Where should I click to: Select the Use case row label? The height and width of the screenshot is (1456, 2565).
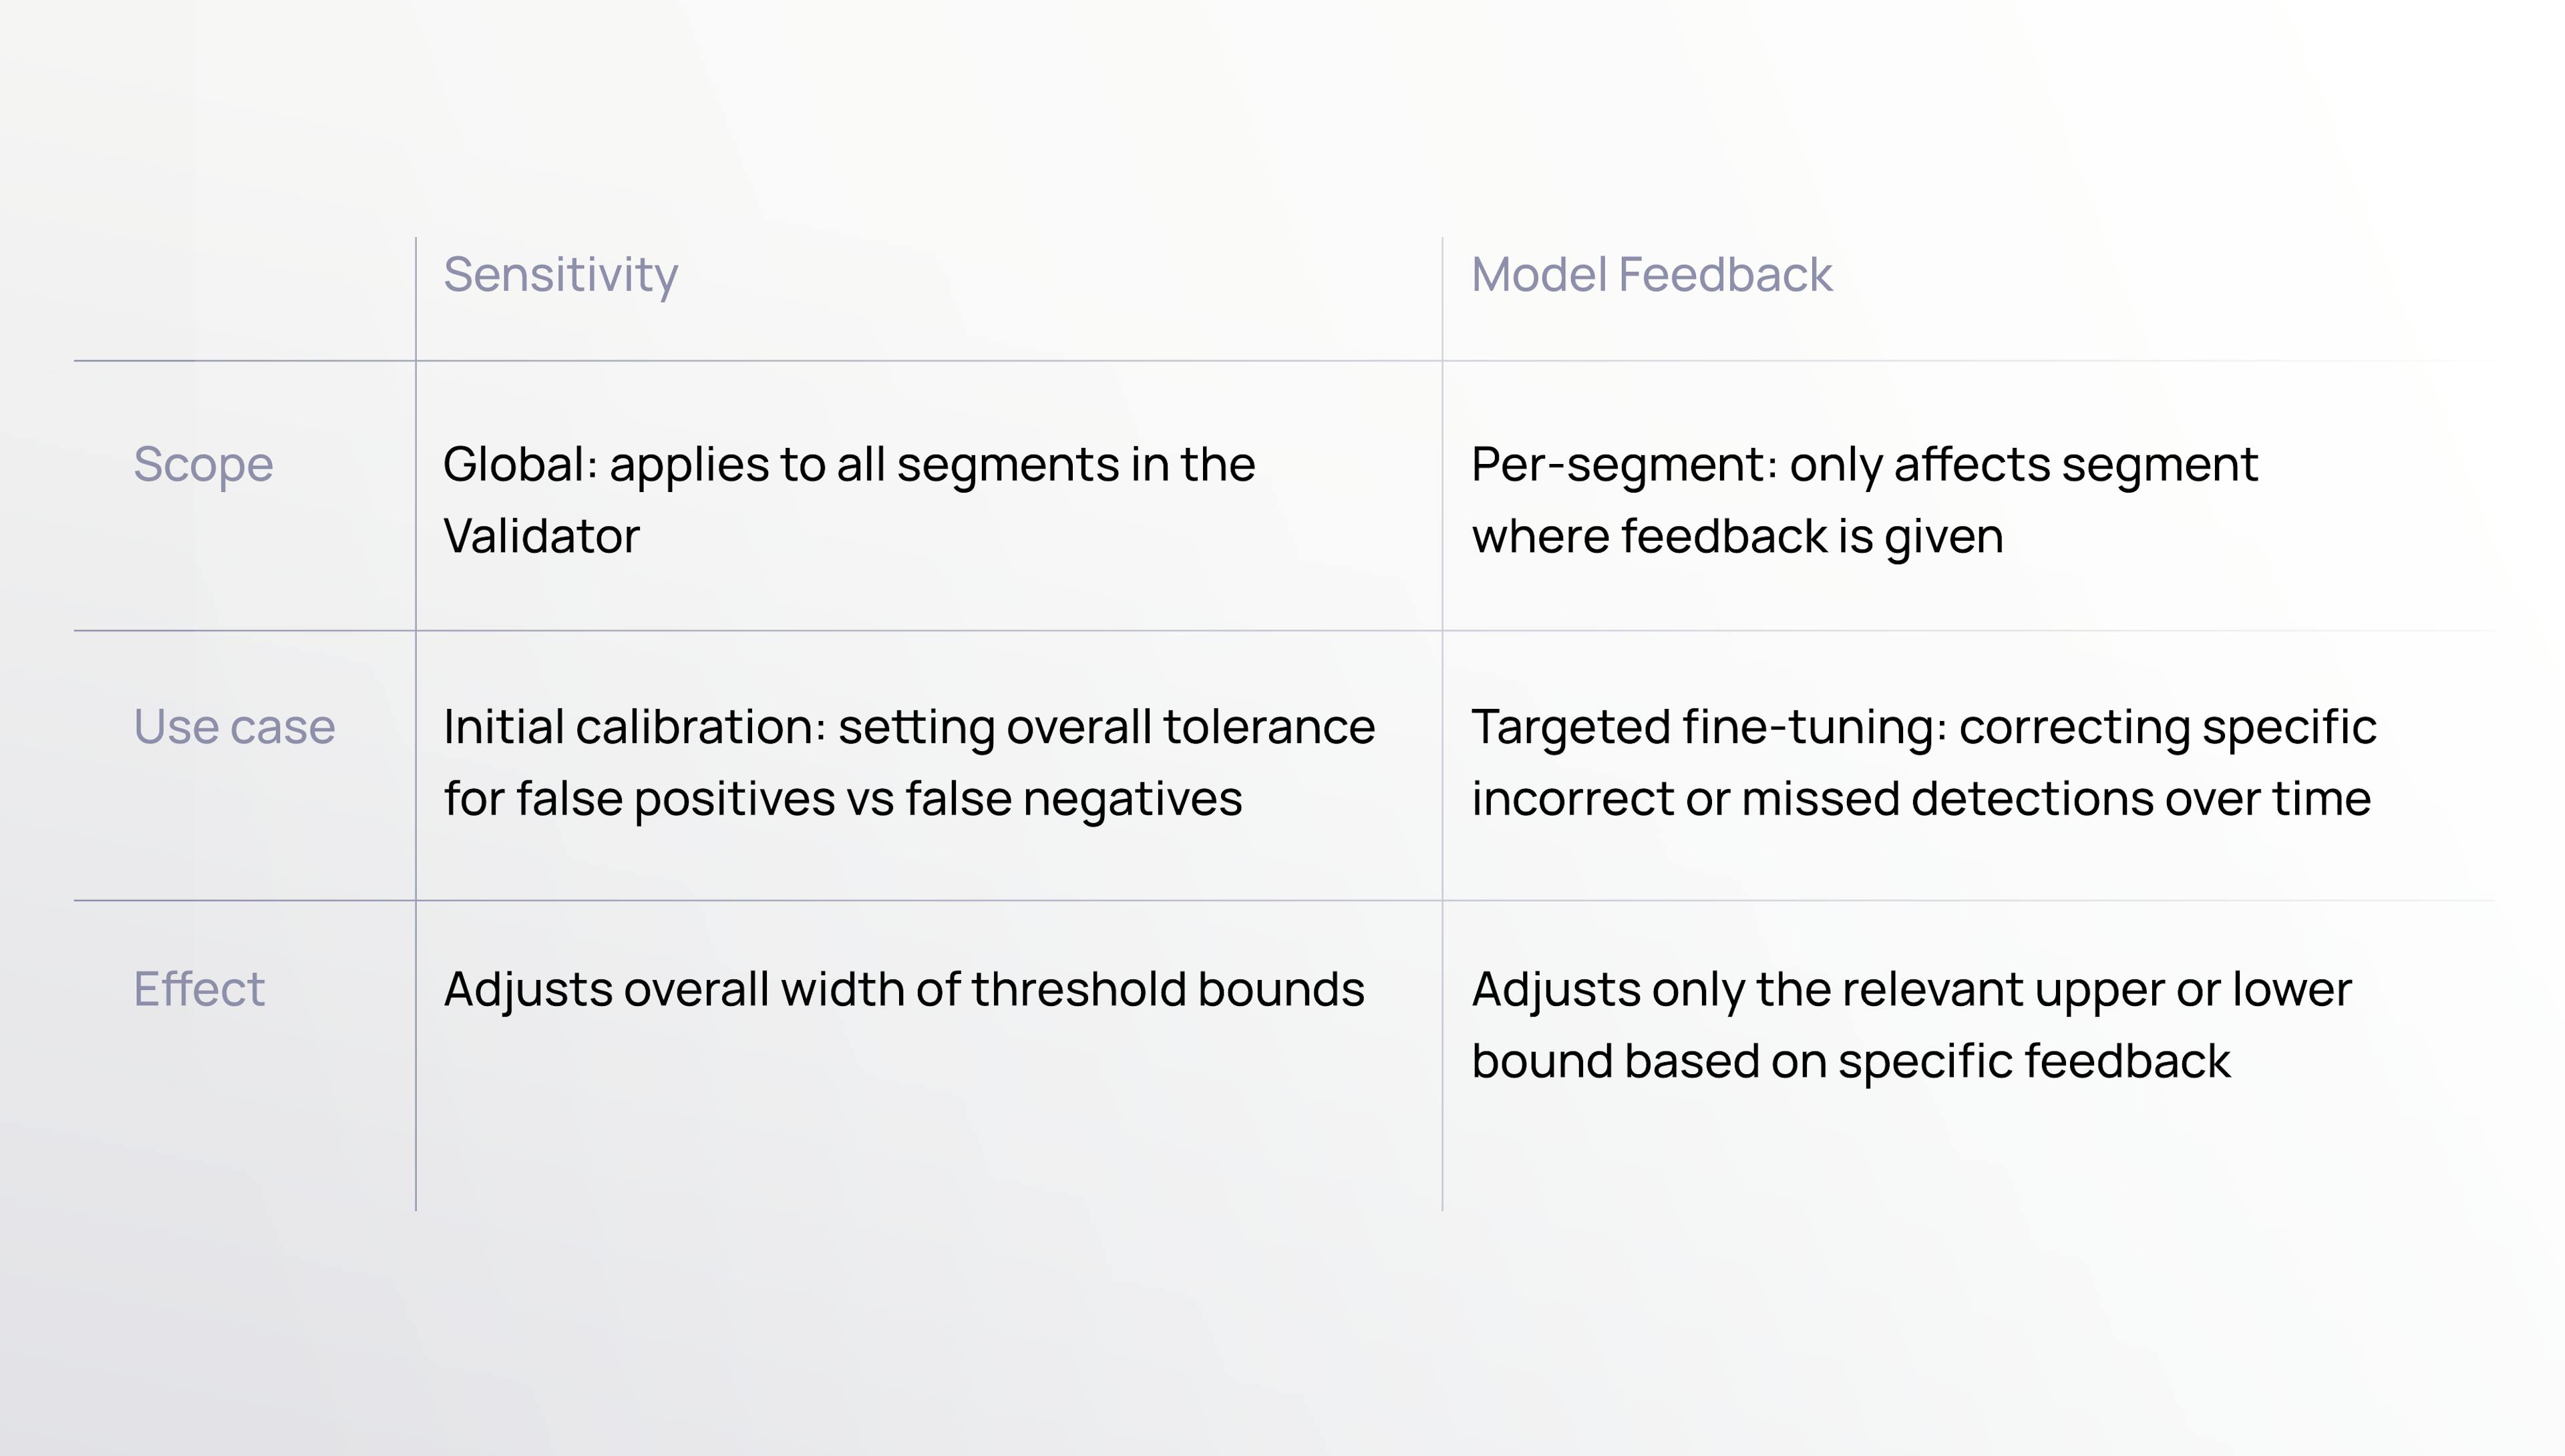[234, 727]
